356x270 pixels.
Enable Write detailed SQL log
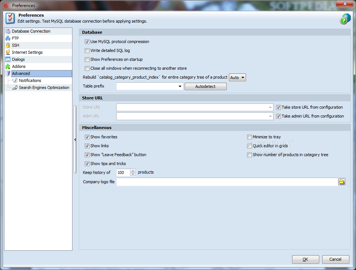87,50
